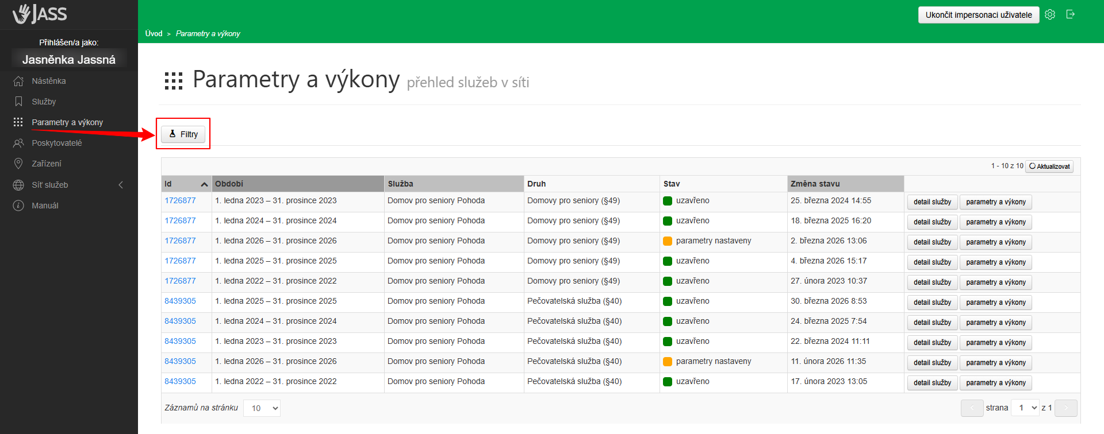The image size is (1104, 434).
Task: Open Poskytovatelé in sidebar
Action: click(x=57, y=143)
